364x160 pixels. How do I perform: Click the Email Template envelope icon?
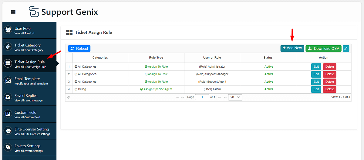click(x=8, y=80)
